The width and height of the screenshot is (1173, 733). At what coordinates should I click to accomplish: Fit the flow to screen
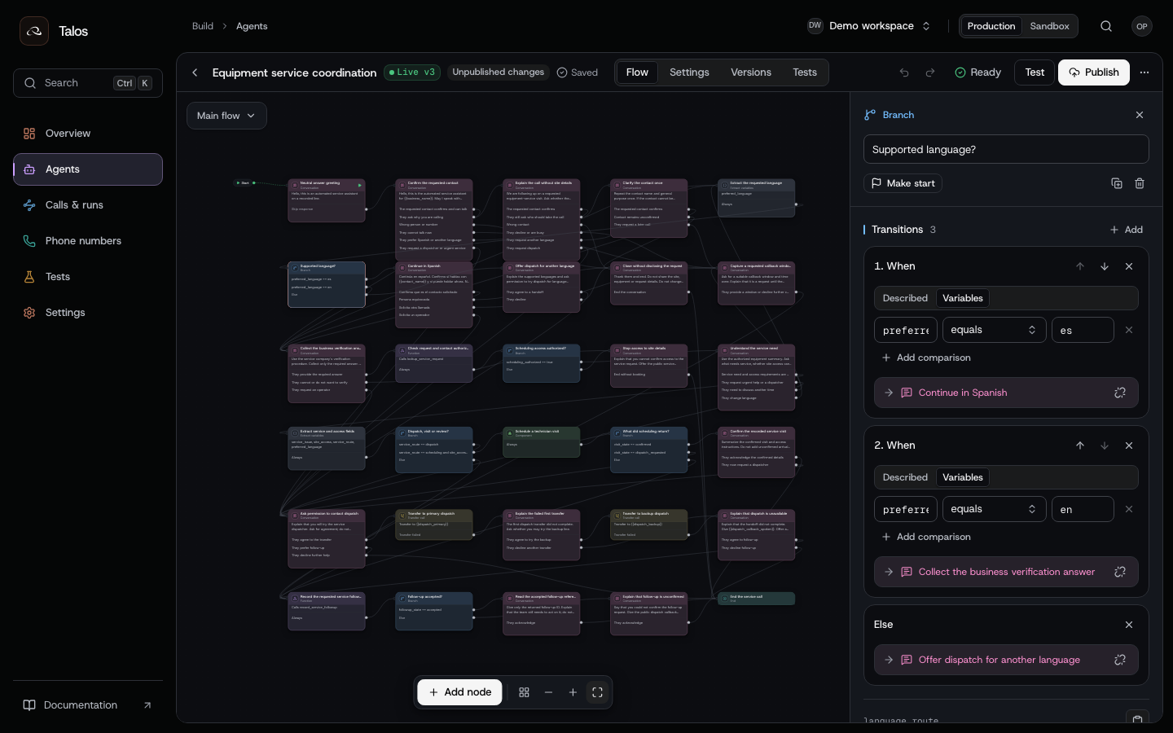tap(597, 692)
